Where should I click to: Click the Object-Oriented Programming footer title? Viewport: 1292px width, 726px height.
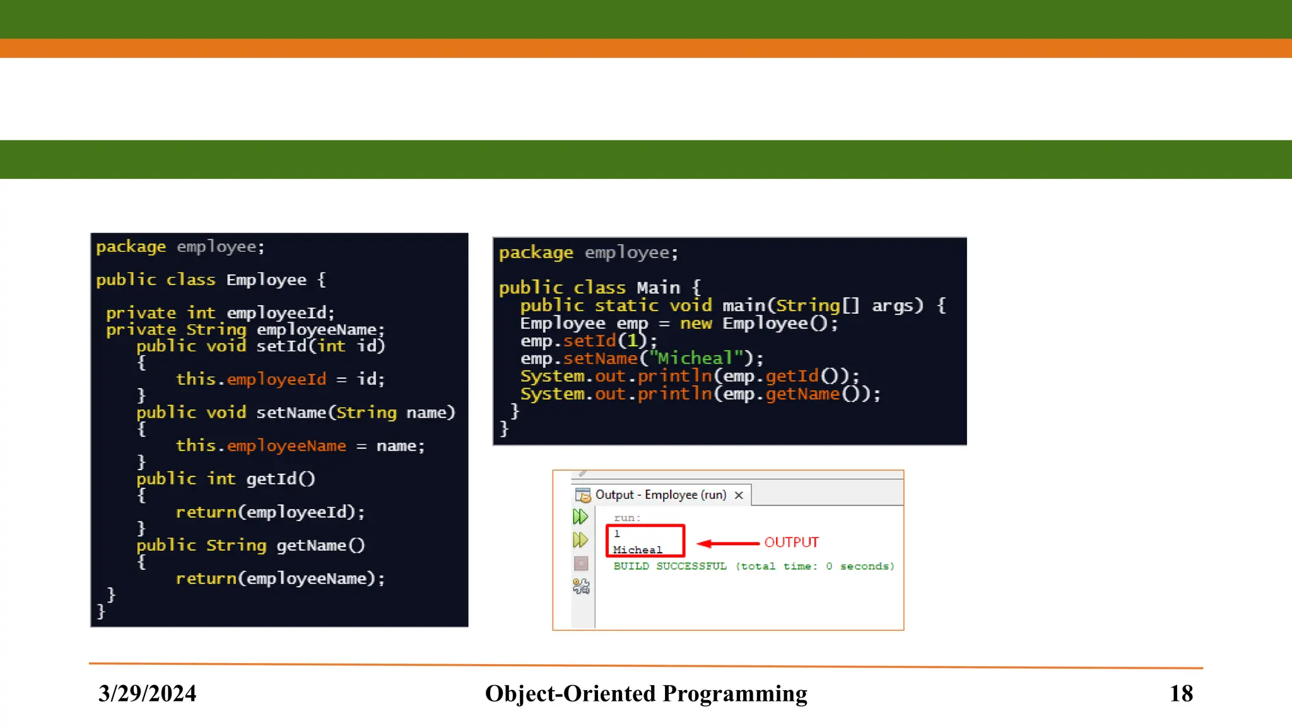click(645, 693)
